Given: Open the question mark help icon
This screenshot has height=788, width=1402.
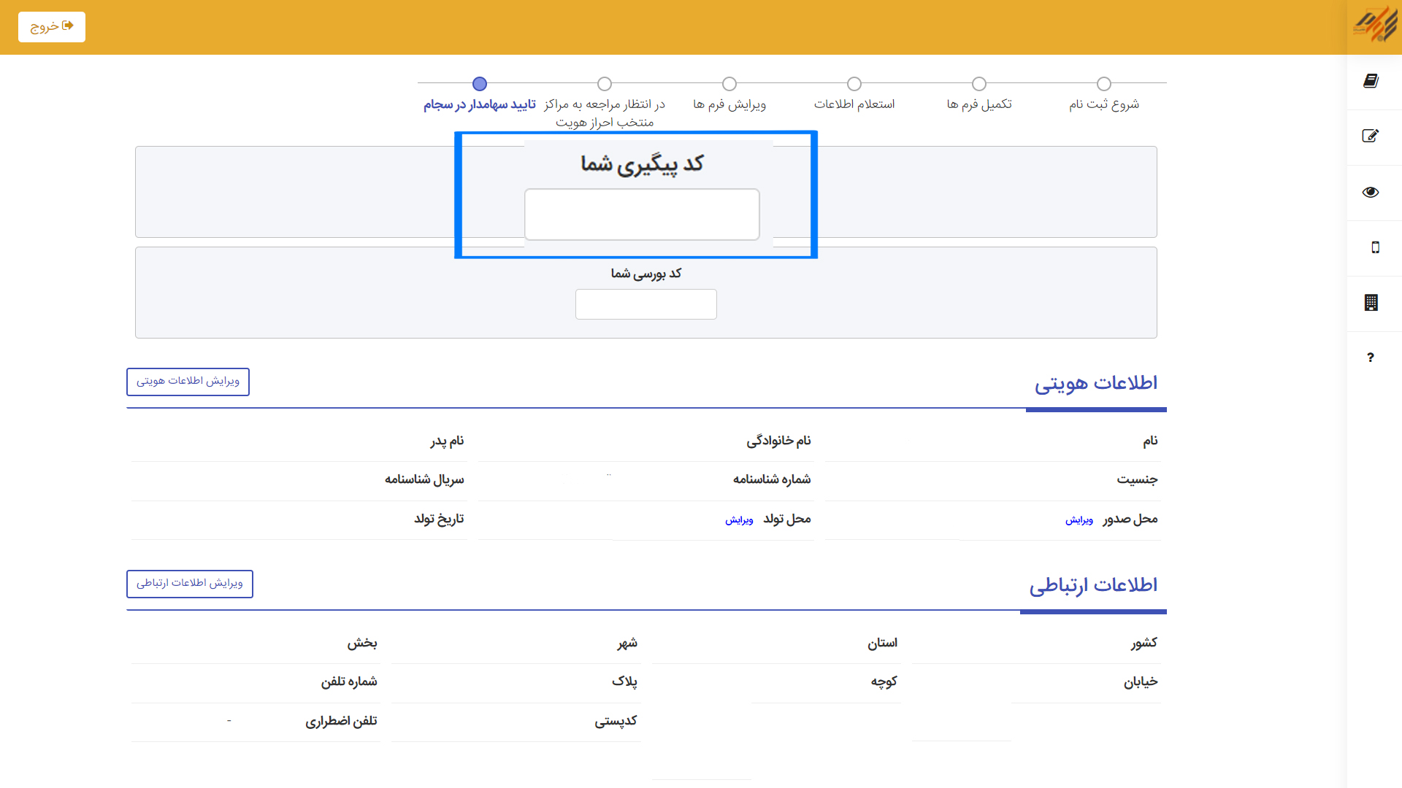Looking at the screenshot, I should click(x=1371, y=358).
